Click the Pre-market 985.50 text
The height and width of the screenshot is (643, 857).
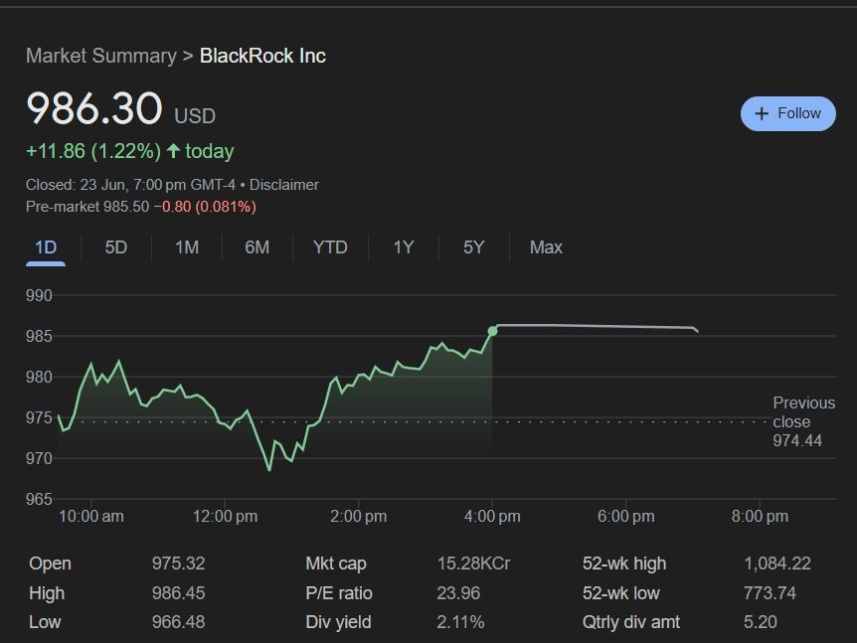87,207
